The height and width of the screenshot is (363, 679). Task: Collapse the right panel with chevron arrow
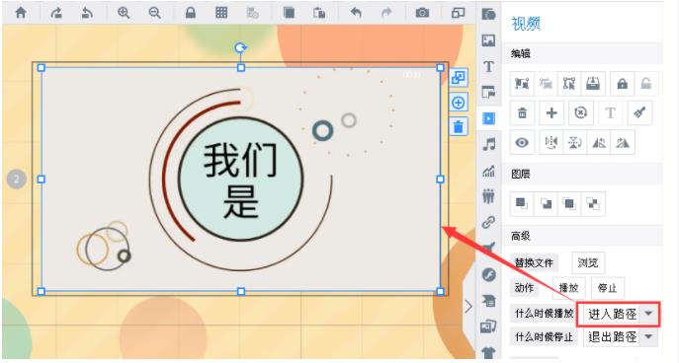coord(468,307)
